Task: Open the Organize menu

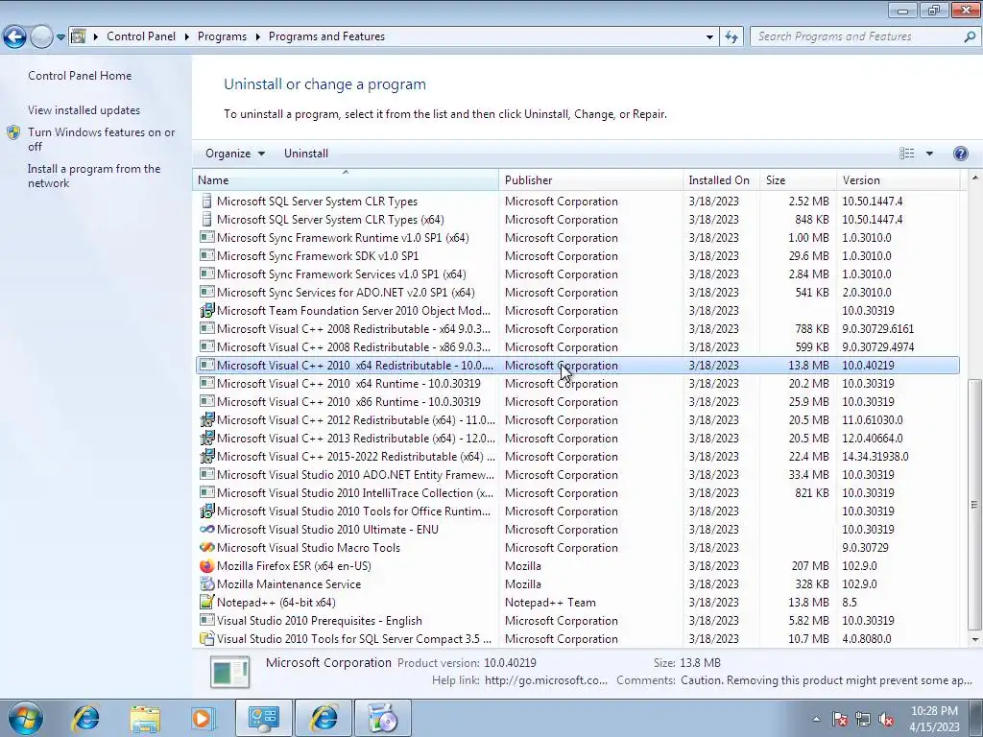Action: pyautogui.click(x=235, y=154)
